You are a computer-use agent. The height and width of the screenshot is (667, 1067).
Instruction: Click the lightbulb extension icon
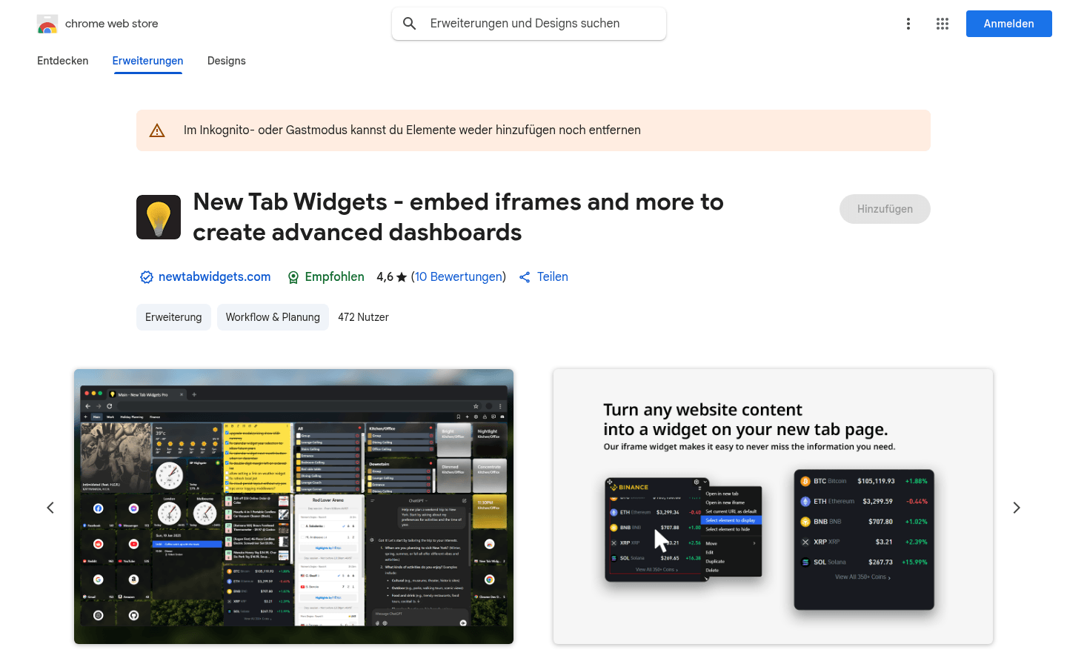click(159, 217)
